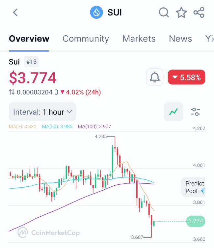Toggle the green line chart view
The width and height of the screenshot is (214, 248).
pos(174,112)
